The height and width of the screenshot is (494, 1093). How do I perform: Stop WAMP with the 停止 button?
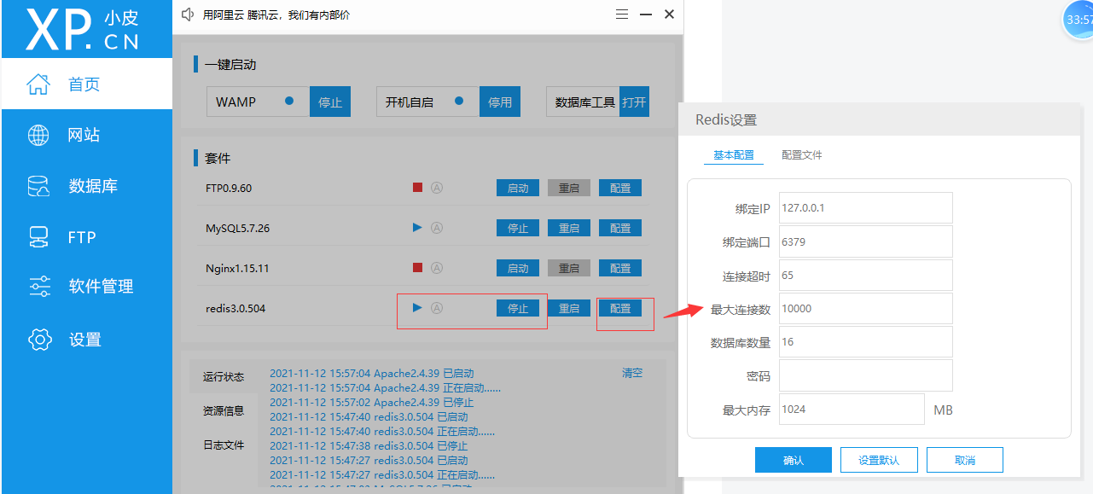(x=330, y=102)
